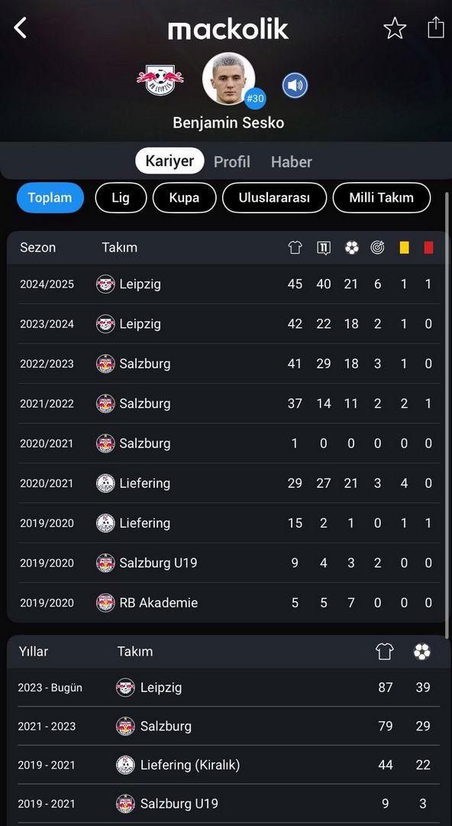Image resolution: width=452 pixels, height=826 pixels.
Task: Tap the matches played jersey column icon
Action: [295, 247]
